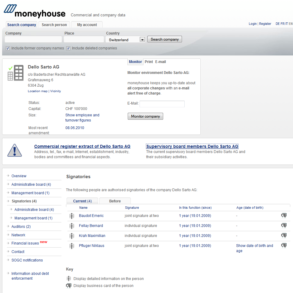This screenshot has height=293, width=293.
Task: Open person details icon for Fellay Bernard
Action: 72,226
